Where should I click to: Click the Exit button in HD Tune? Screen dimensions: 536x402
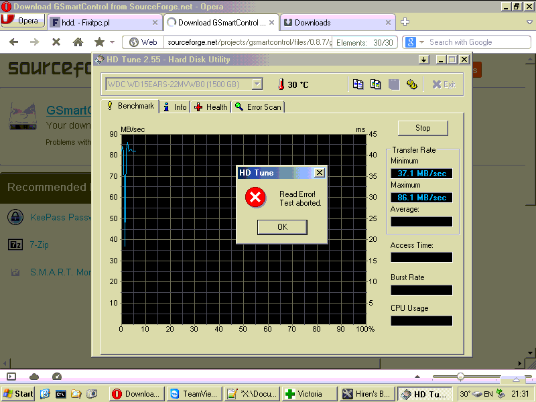coord(444,84)
